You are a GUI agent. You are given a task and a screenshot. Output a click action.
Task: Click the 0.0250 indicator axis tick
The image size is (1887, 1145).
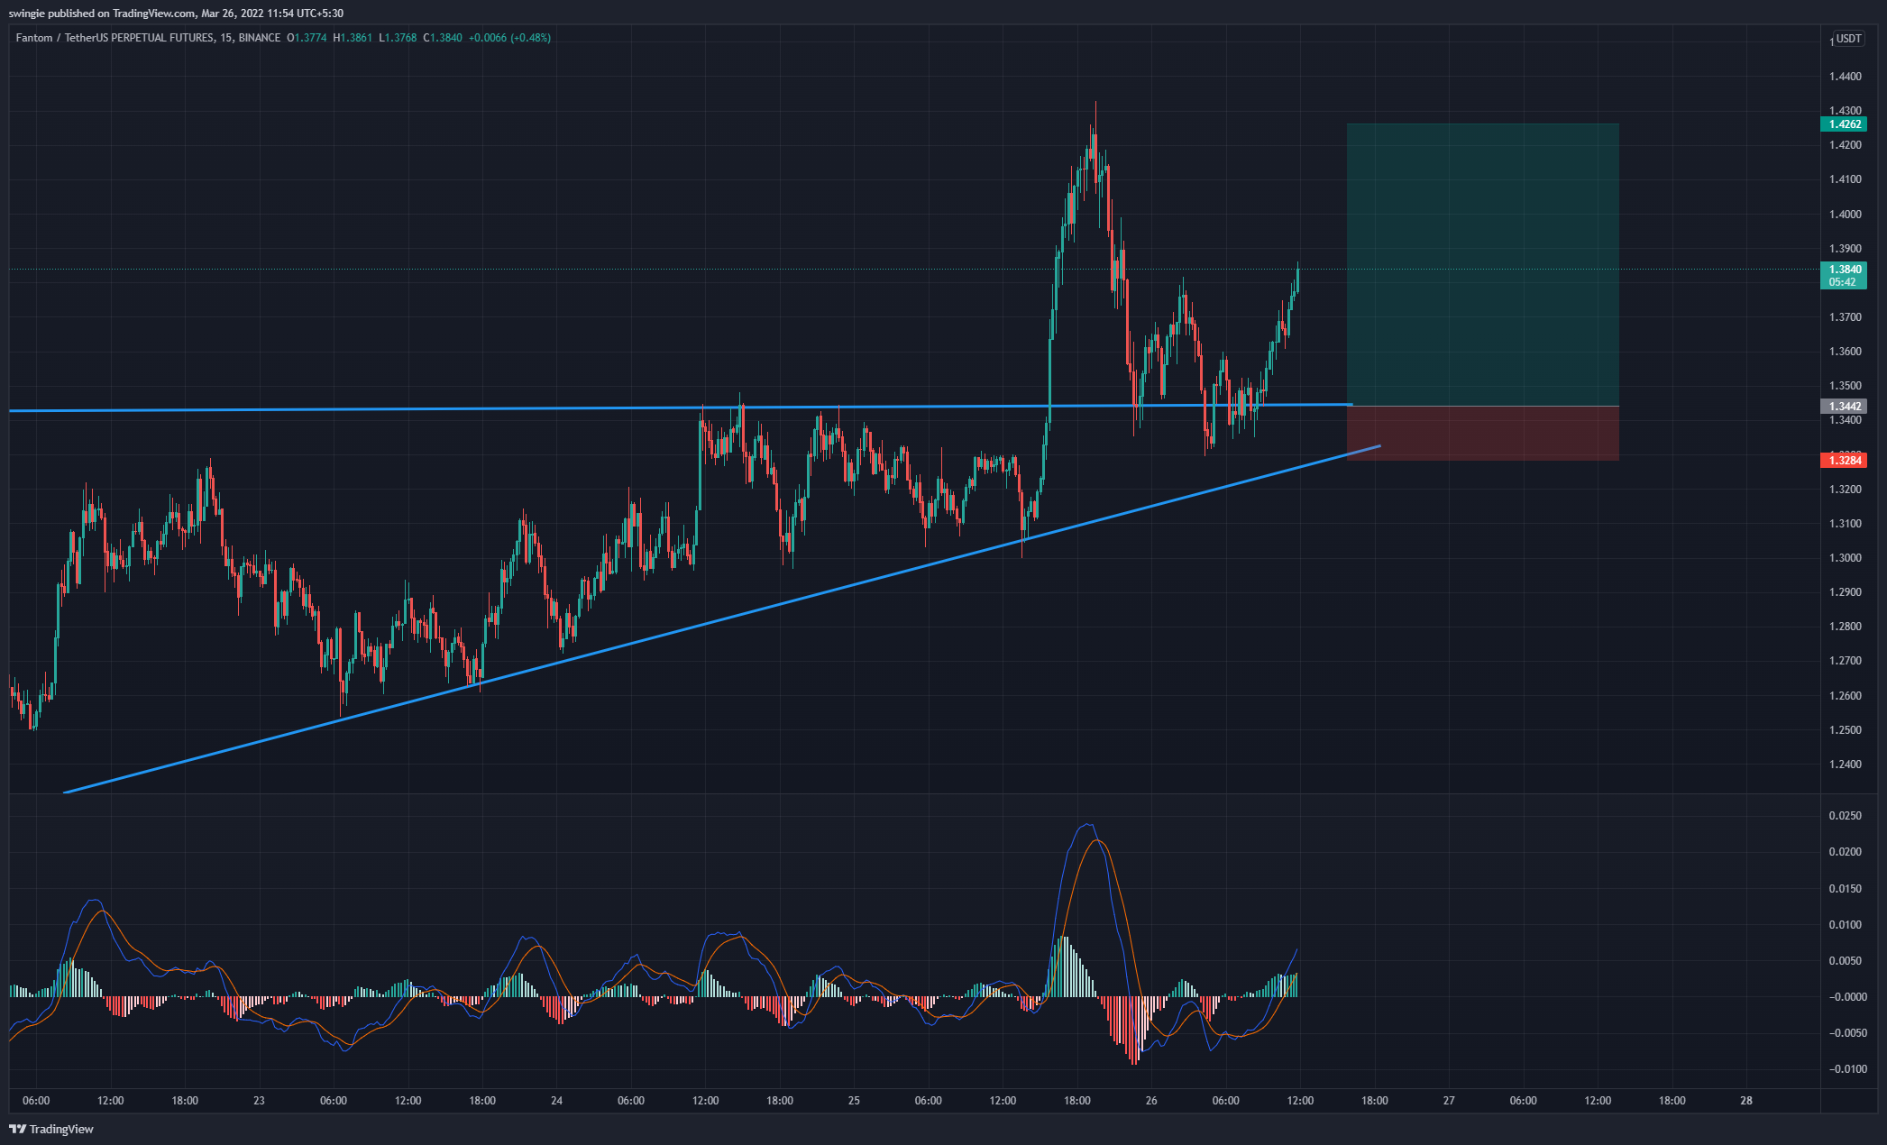(x=1844, y=816)
